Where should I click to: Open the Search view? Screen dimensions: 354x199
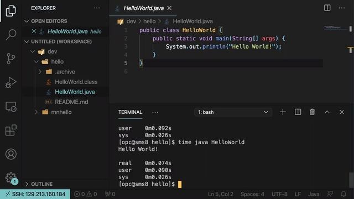click(x=11, y=34)
